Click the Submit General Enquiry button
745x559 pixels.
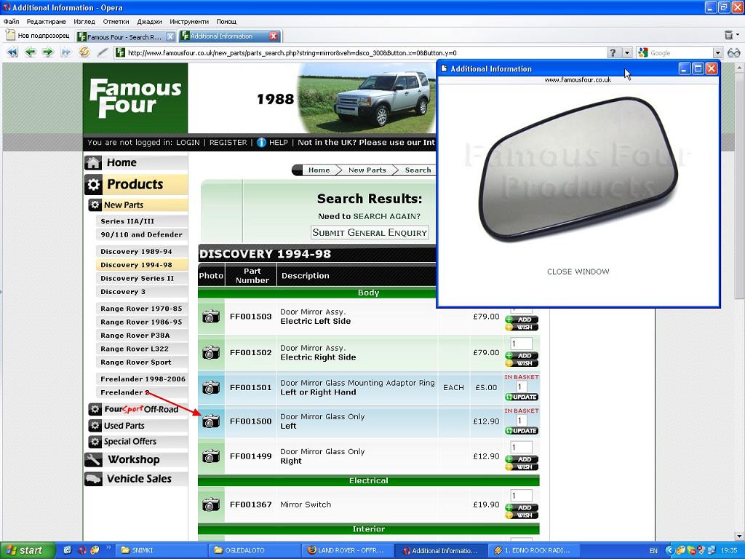[x=370, y=233]
